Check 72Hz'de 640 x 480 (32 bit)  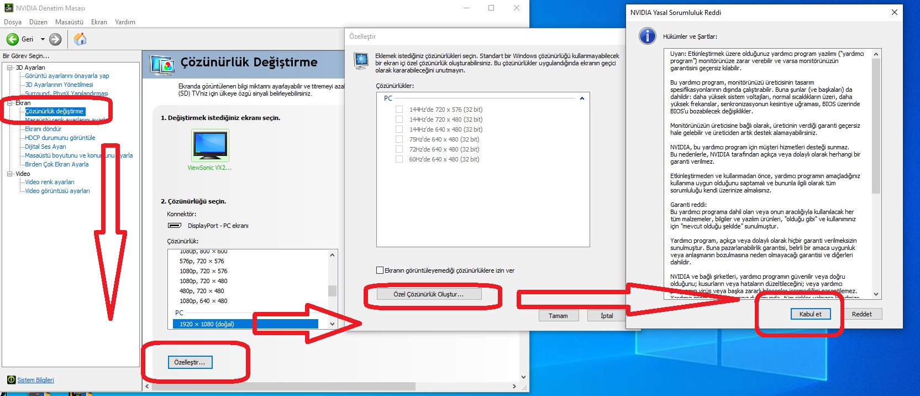399,149
